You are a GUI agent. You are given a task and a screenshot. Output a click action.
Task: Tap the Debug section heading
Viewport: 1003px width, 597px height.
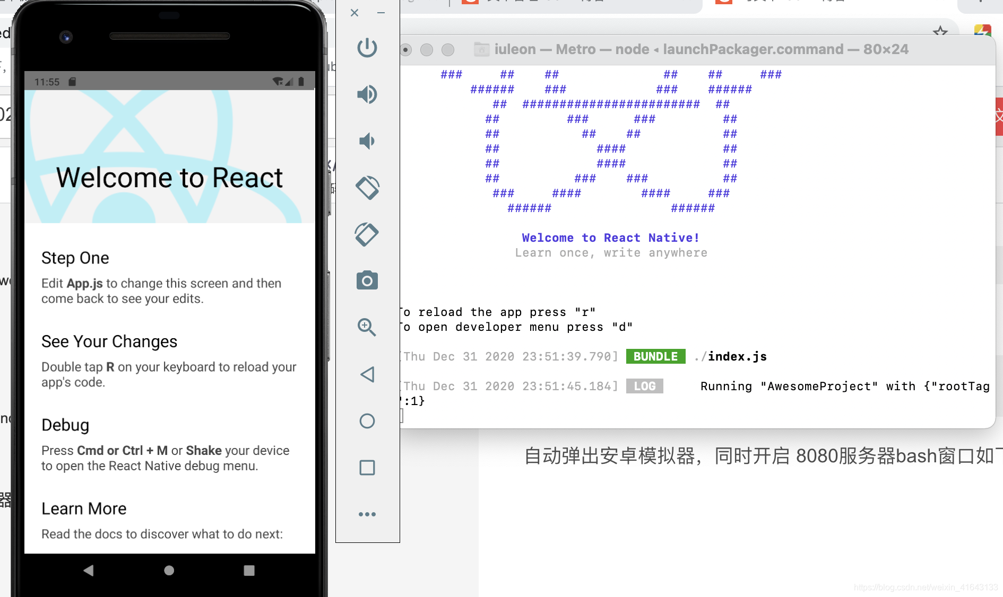click(x=65, y=425)
